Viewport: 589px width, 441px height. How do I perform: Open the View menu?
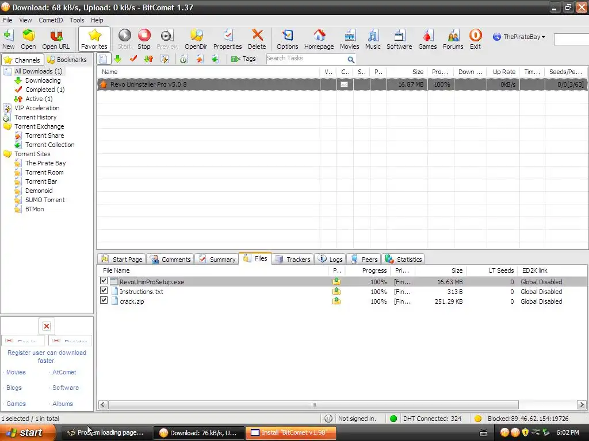(x=25, y=20)
